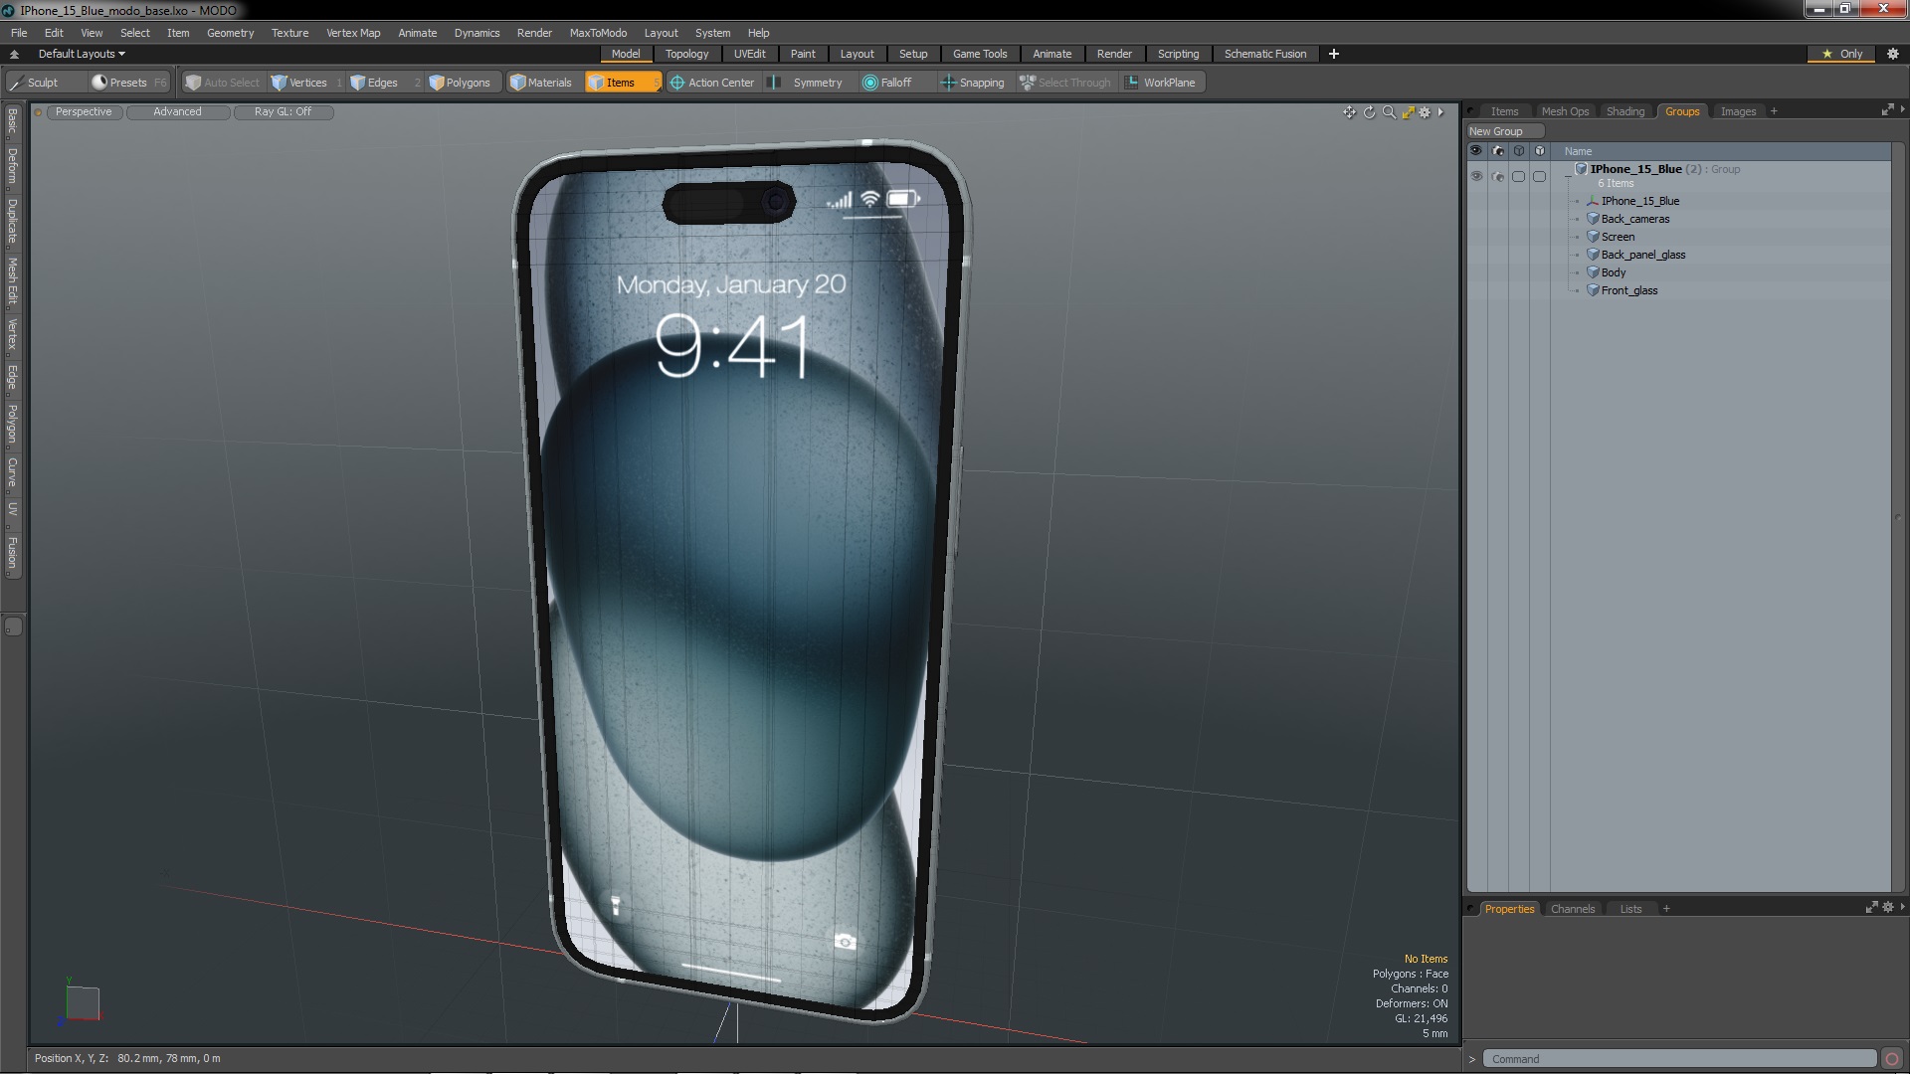
Task: Switch to the Shading tab
Action: pyautogui.click(x=1624, y=111)
